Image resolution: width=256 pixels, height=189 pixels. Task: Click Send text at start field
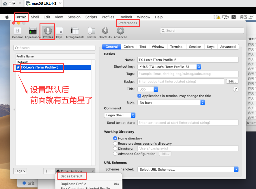[x=188, y=123]
